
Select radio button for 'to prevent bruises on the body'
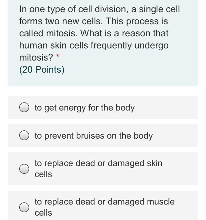24,136
